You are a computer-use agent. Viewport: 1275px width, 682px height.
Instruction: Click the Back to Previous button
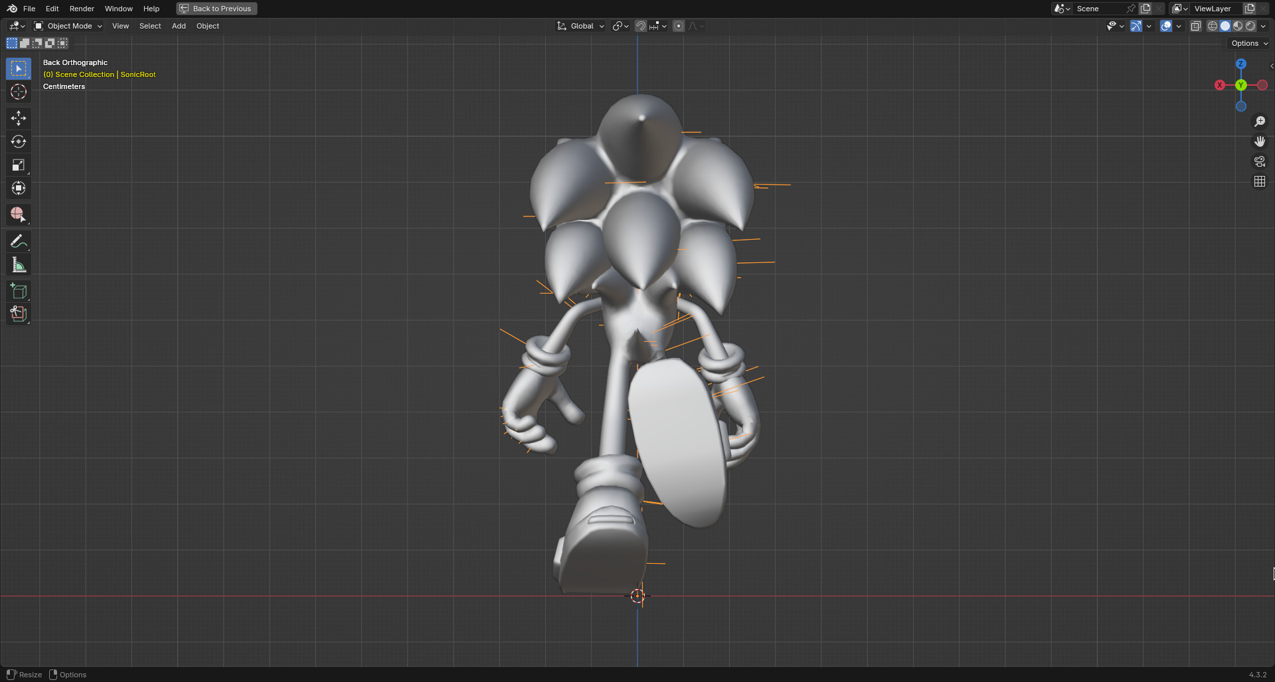[216, 9]
